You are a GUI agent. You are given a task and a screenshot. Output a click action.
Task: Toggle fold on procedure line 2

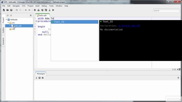[37, 21]
